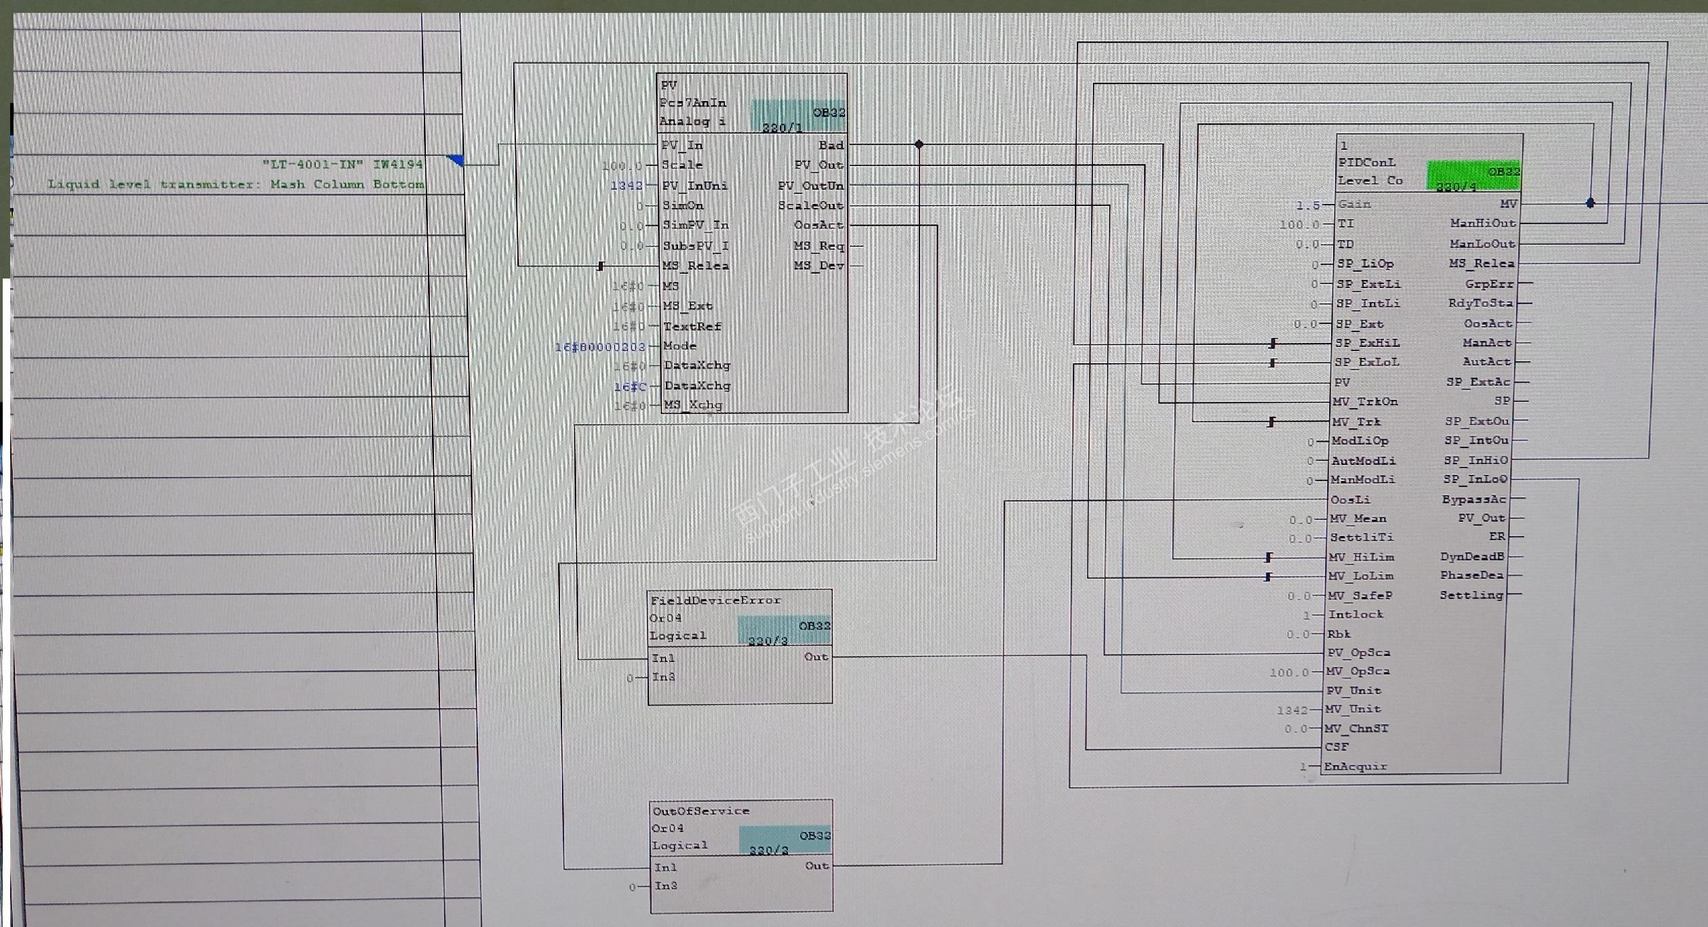Image resolution: width=1708 pixels, height=927 pixels.
Task: Select the teal OB32 runtime box on Pcs7AnIn block
Action: point(799,116)
